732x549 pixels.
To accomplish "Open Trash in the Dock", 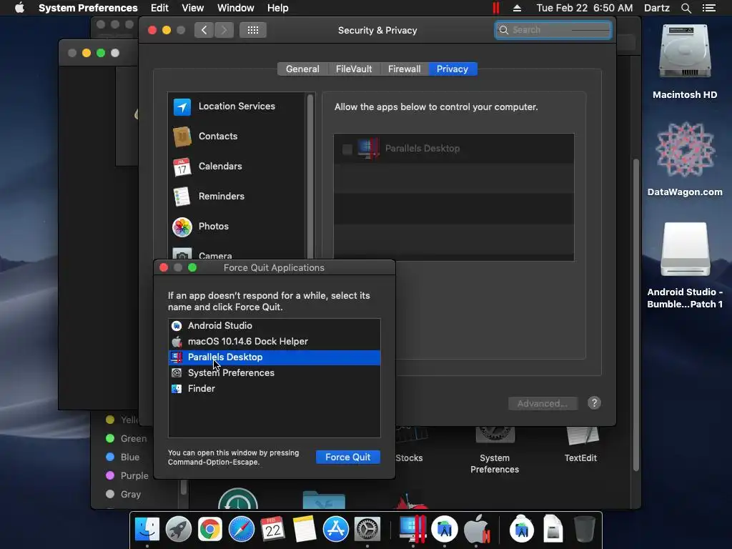I will tap(584, 529).
